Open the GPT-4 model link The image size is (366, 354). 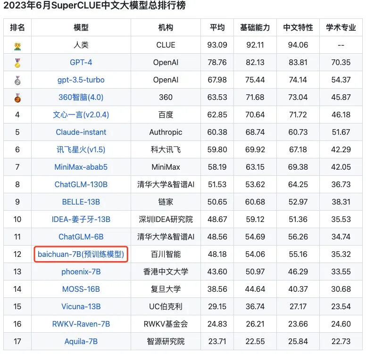coord(81,63)
